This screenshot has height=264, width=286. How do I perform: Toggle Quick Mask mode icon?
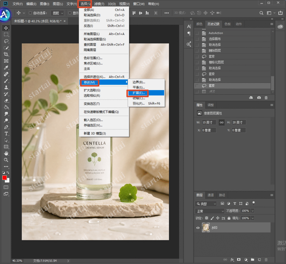point(6,187)
